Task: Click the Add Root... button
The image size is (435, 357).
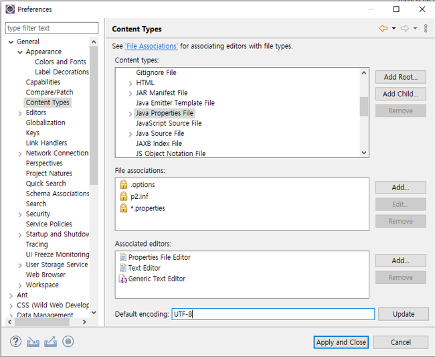Action: (x=401, y=77)
